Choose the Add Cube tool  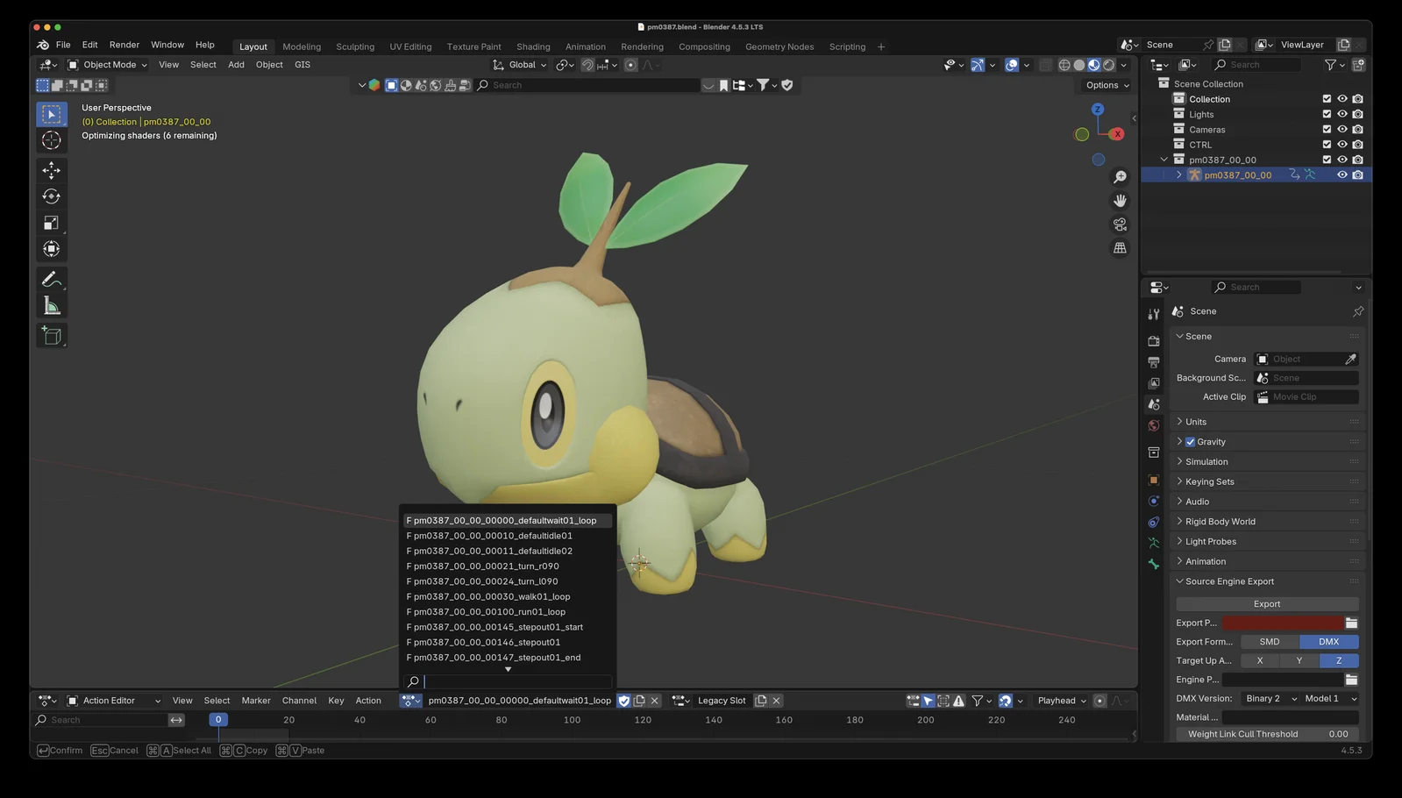52,336
